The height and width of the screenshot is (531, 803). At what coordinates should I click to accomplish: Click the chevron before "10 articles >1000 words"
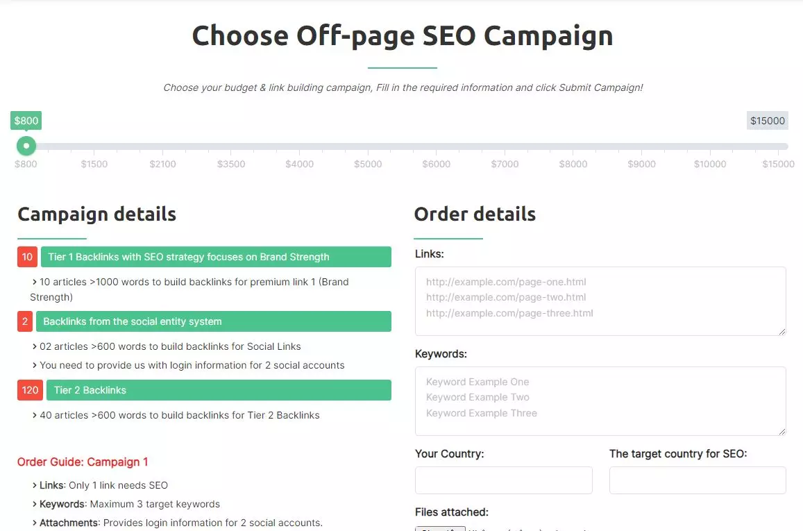pos(35,282)
